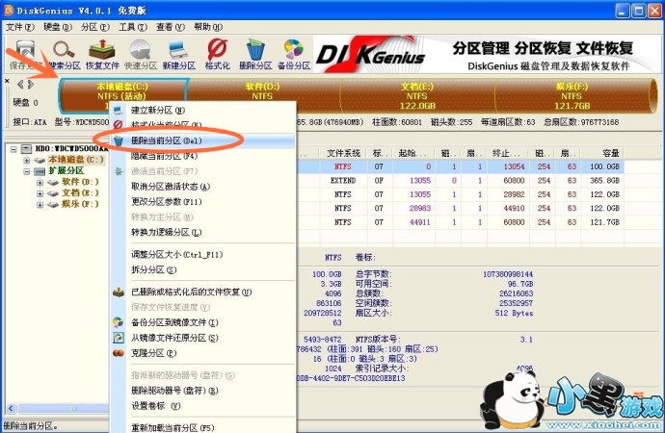Viewport: 665px width, 433px height.
Task: Open the 工具(T) menu
Action: [133, 27]
